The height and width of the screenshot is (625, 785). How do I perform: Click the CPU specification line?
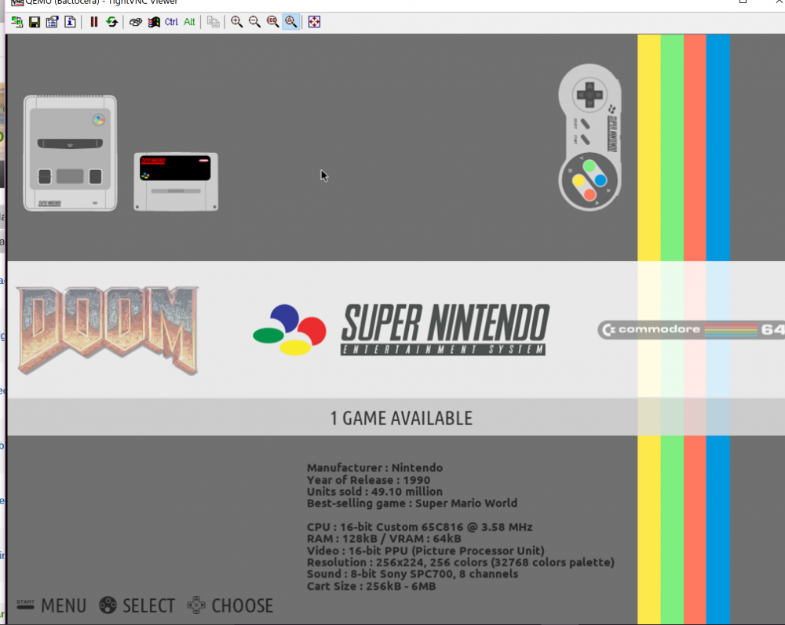[x=419, y=527]
